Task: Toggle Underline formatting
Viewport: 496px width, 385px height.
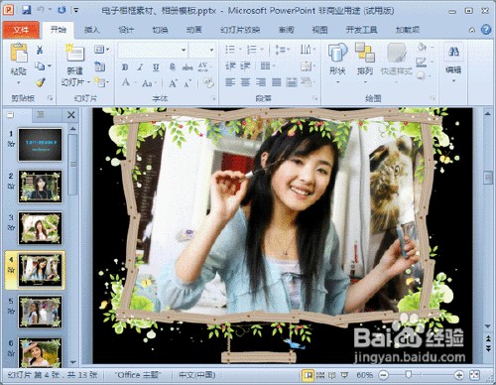Action: (156, 67)
